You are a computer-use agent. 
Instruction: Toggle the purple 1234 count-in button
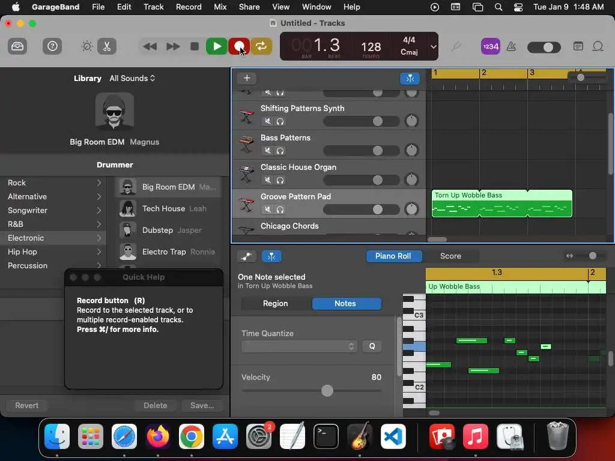[x=490, y=47]
